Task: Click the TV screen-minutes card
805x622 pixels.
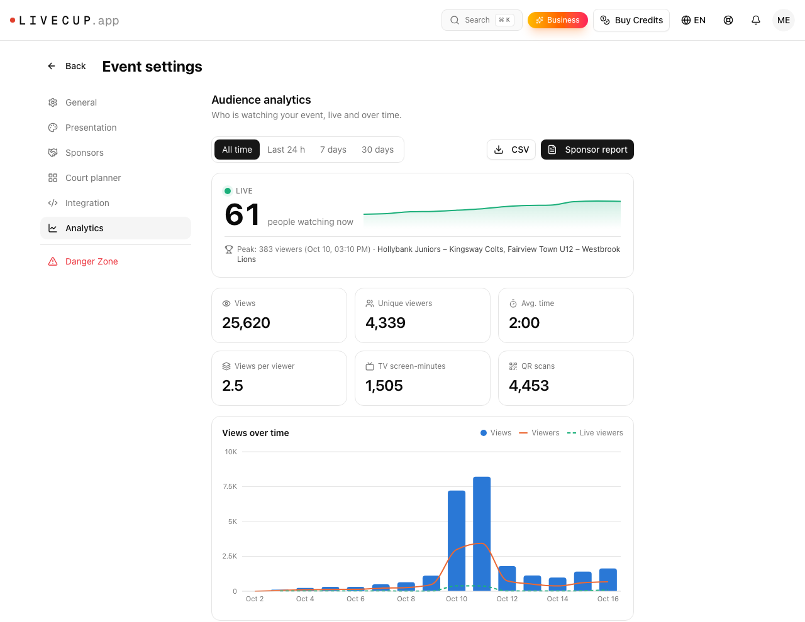Action: click(423, 378)
